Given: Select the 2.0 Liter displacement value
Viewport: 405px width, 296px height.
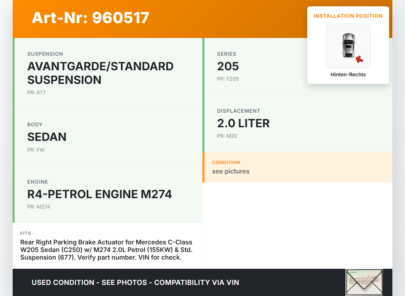Looking at the screenshot, I should (243, 123).
